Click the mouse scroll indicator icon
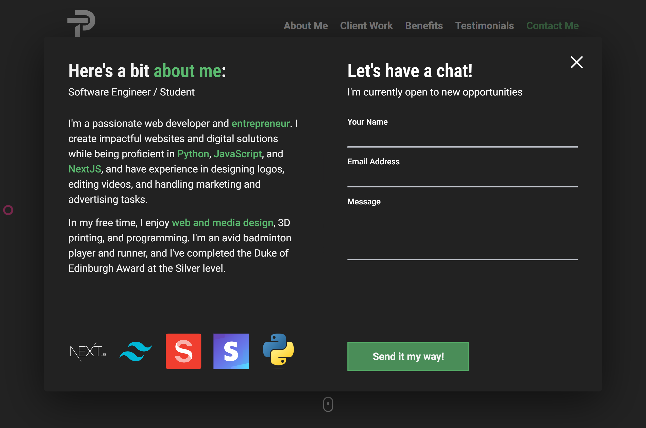Image resolution: width=646 pixels, height=428 pixels. pos(328,404)
